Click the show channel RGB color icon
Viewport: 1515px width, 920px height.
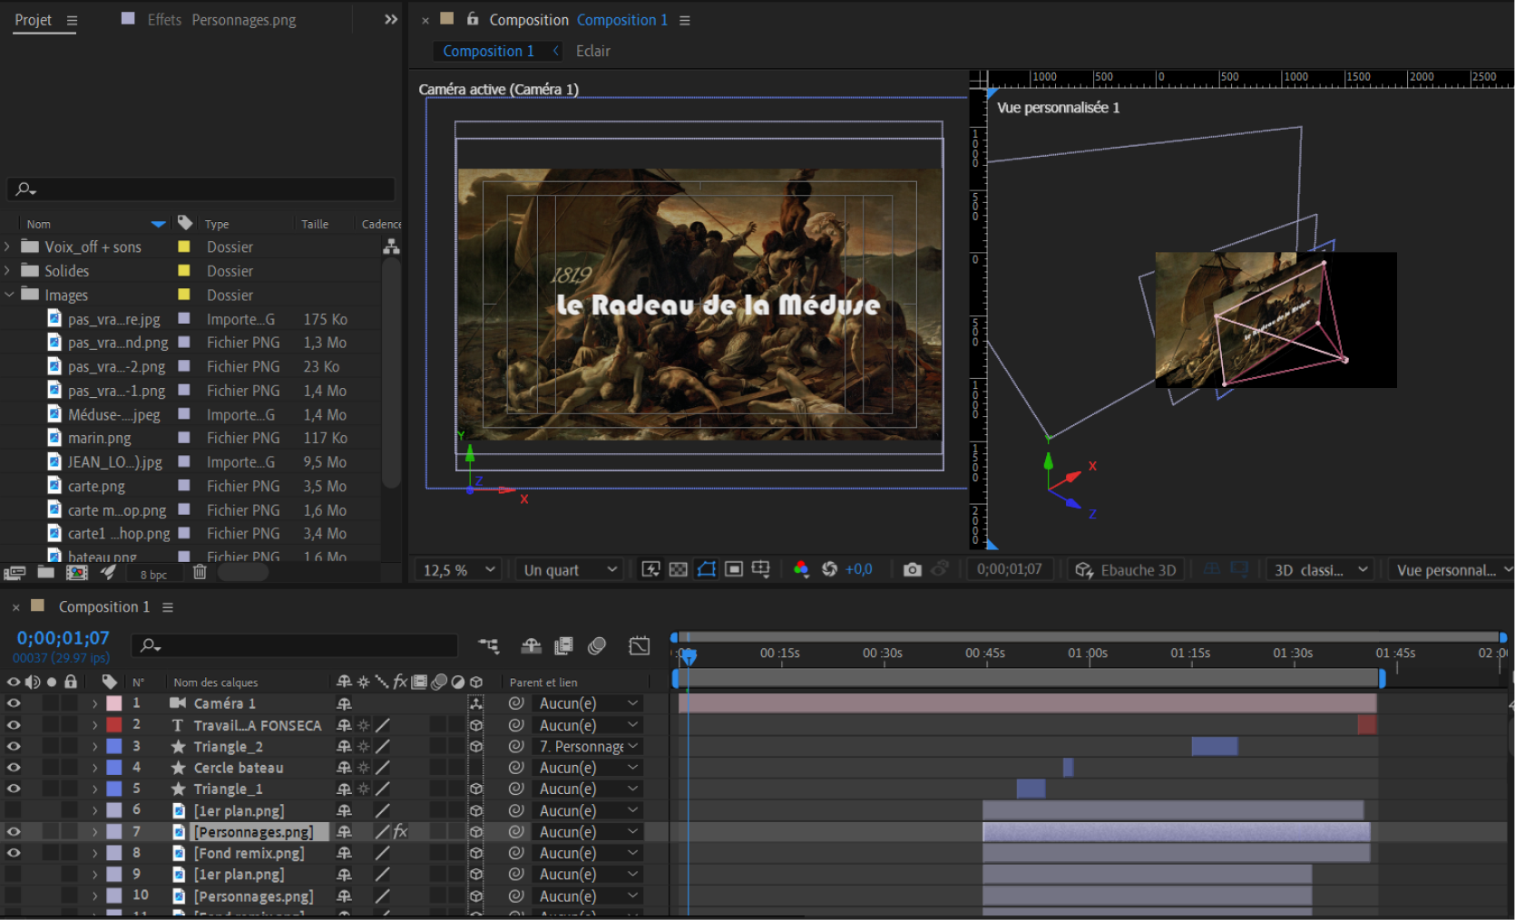800,569
